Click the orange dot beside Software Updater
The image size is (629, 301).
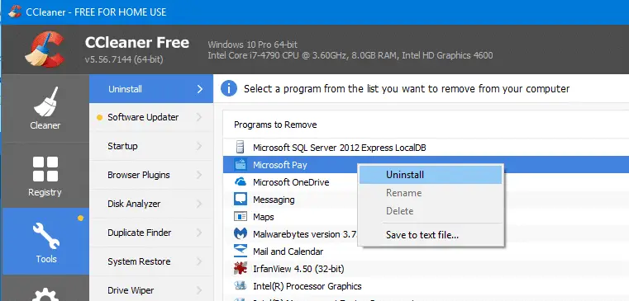click(99, 117)
